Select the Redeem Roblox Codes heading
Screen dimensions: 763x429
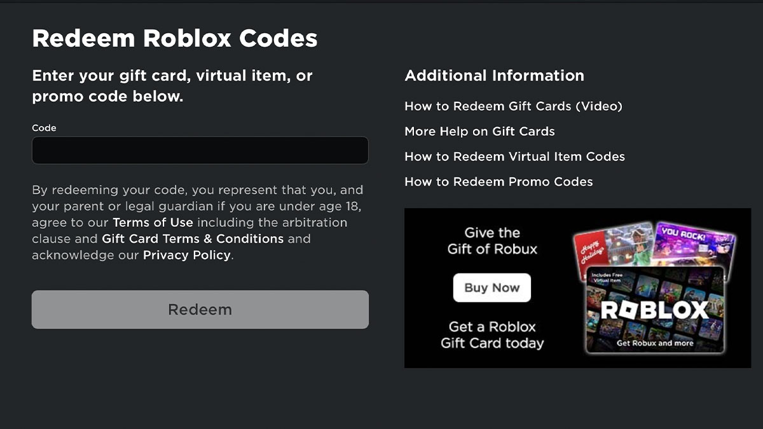(x=175, y=38)
